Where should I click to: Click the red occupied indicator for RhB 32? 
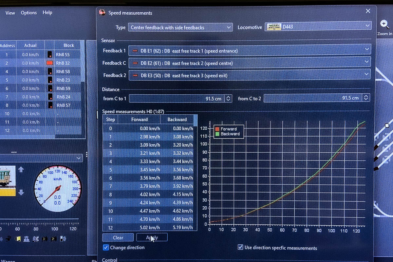[50, 63]
